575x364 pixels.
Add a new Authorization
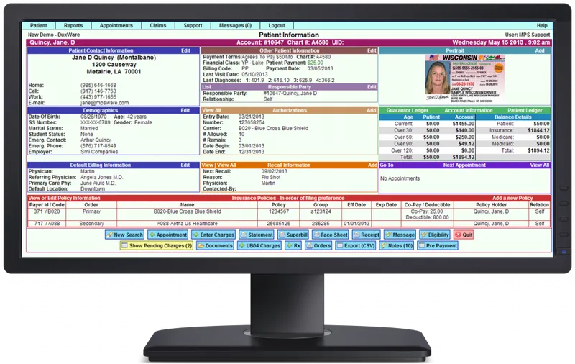372,110
